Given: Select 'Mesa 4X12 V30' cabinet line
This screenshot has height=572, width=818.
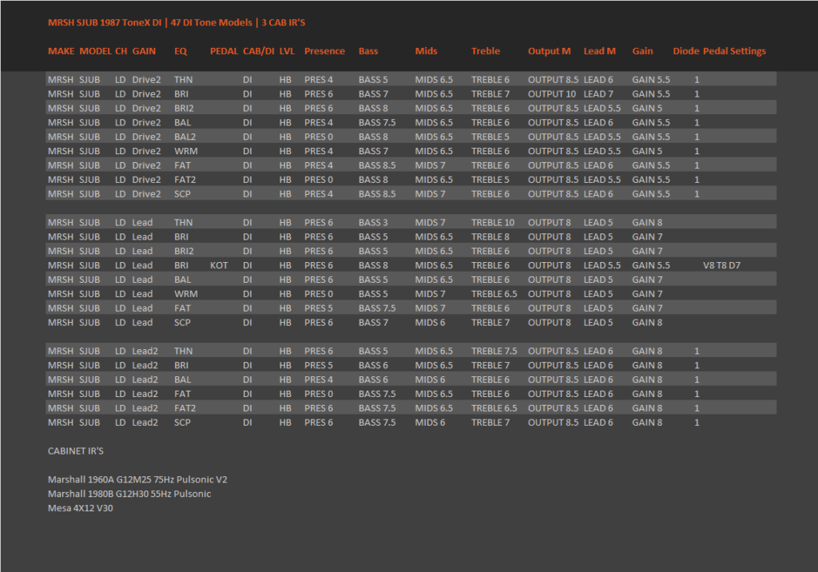Looking at the screenshot, I should point(81,508).
